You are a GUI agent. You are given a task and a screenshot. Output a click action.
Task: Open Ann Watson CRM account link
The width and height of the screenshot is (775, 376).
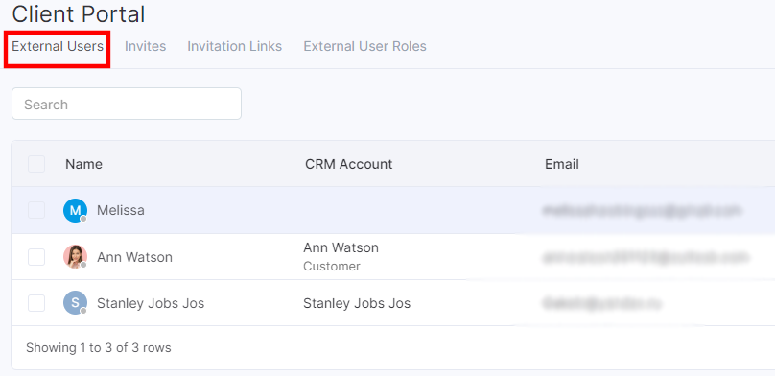[341, 247]
